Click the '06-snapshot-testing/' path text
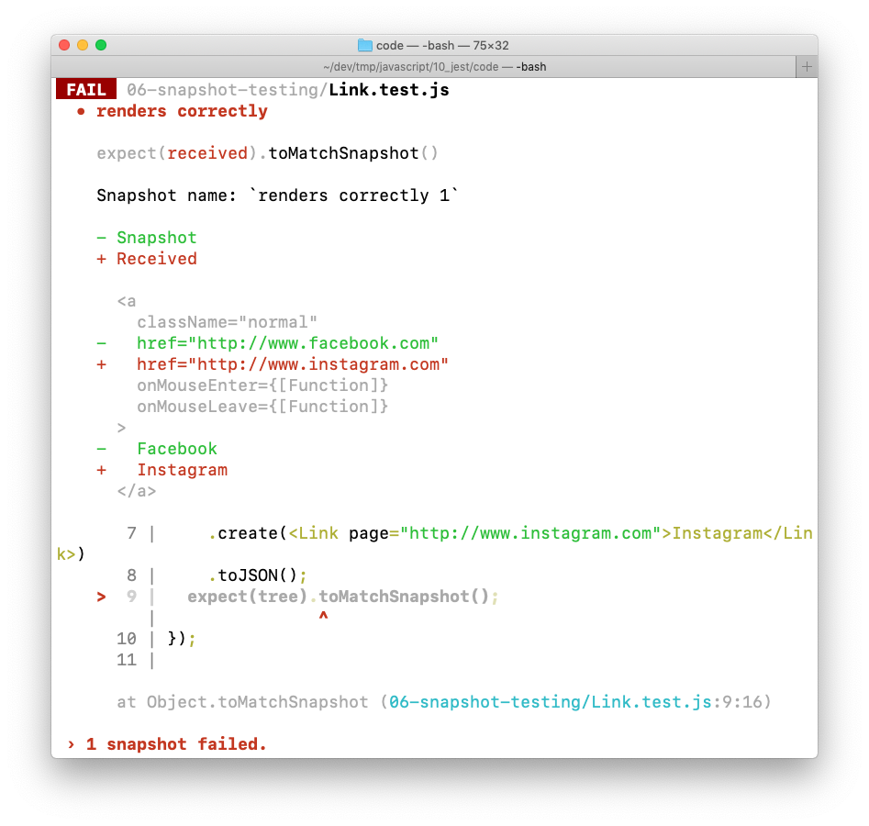Viewport: 869px width, 826px height. [x=228, y=90]
